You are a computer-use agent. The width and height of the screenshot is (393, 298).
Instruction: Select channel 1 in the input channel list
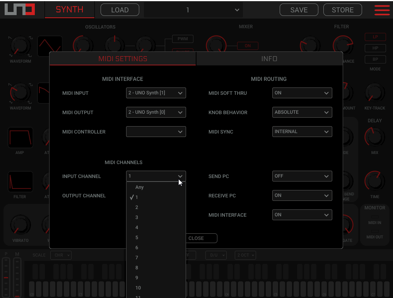tap(156, 197)
